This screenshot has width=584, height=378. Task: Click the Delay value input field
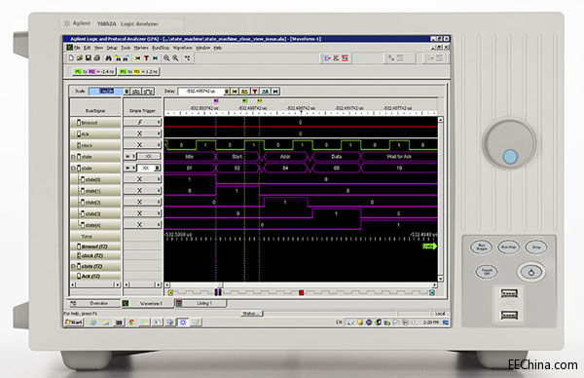click(x=201, y=92)
